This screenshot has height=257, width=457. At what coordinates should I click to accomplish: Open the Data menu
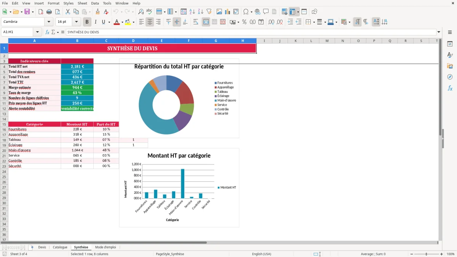(x=95, y=3)
